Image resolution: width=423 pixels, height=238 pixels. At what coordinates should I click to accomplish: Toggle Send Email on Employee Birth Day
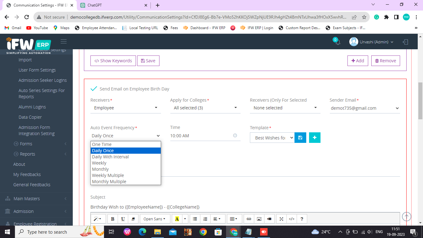94,89
